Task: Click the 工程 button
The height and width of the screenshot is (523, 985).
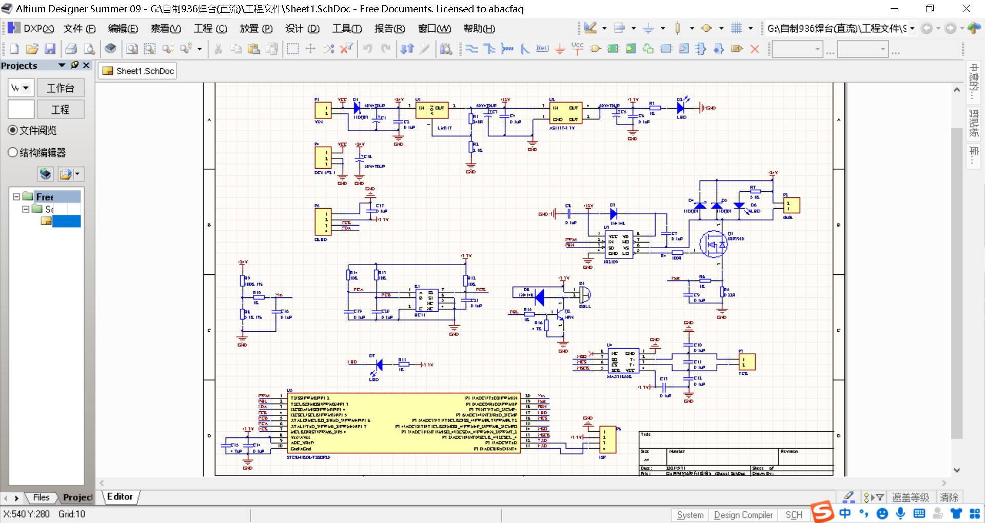Action: point(61,110)
